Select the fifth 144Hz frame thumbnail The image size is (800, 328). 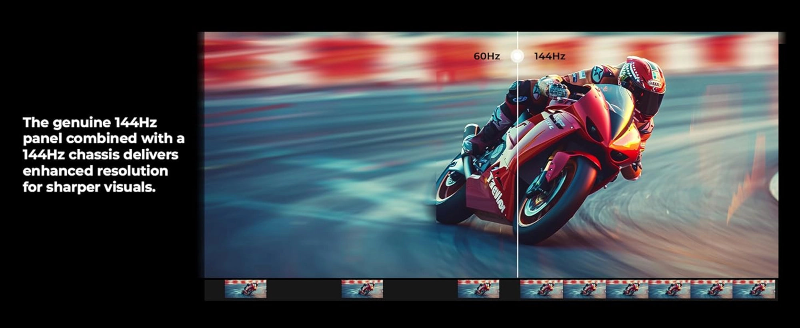[x=711, y=289]
